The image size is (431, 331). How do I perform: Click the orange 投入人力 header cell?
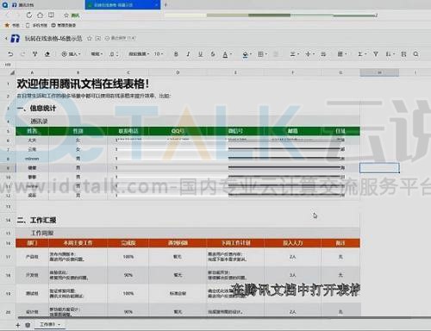tap(292, 243)
